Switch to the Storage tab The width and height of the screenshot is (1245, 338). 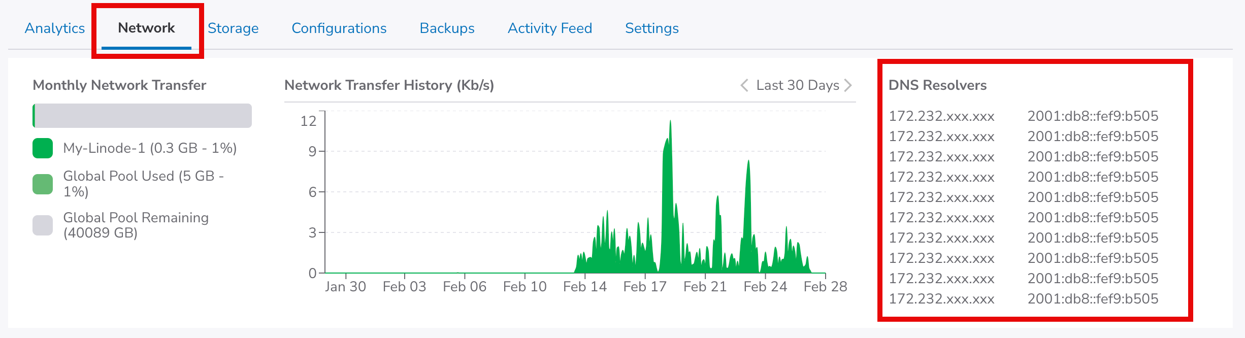(233, 28)
